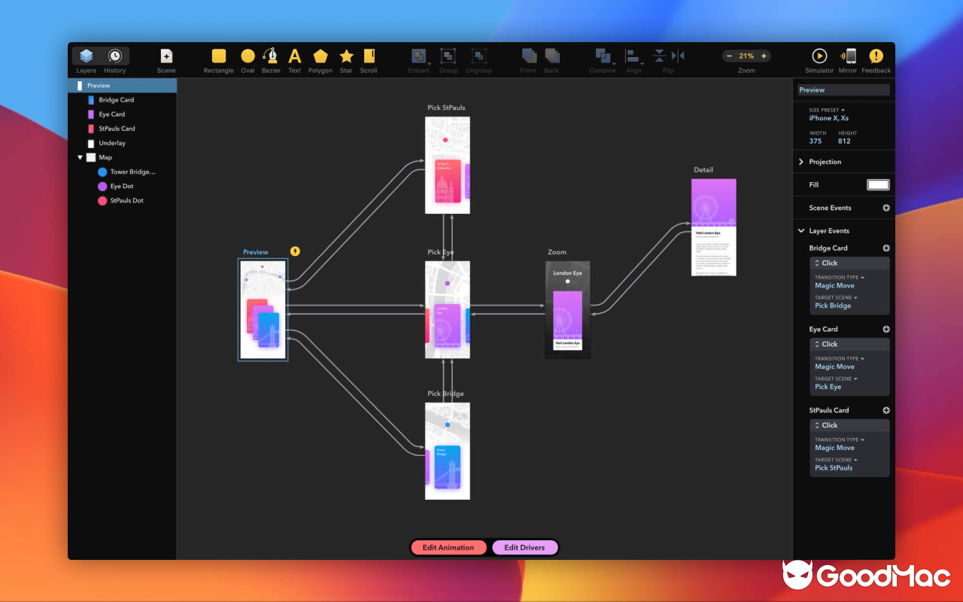Select the Oval tool
Screen dimensions: 963x602
[x=248, y=56]
